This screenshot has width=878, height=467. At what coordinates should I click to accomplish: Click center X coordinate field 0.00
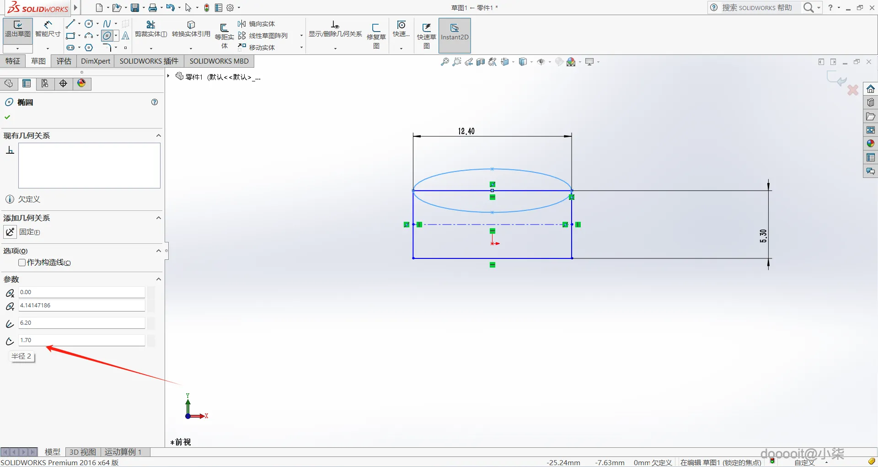click(x=82, y=292)
